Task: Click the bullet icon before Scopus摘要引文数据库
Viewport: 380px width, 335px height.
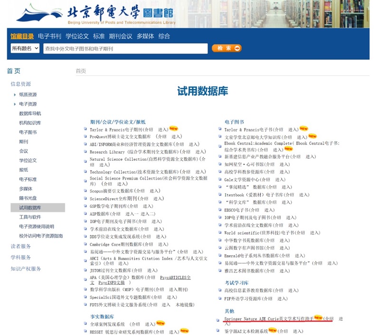Action: [x=85, y=191]
